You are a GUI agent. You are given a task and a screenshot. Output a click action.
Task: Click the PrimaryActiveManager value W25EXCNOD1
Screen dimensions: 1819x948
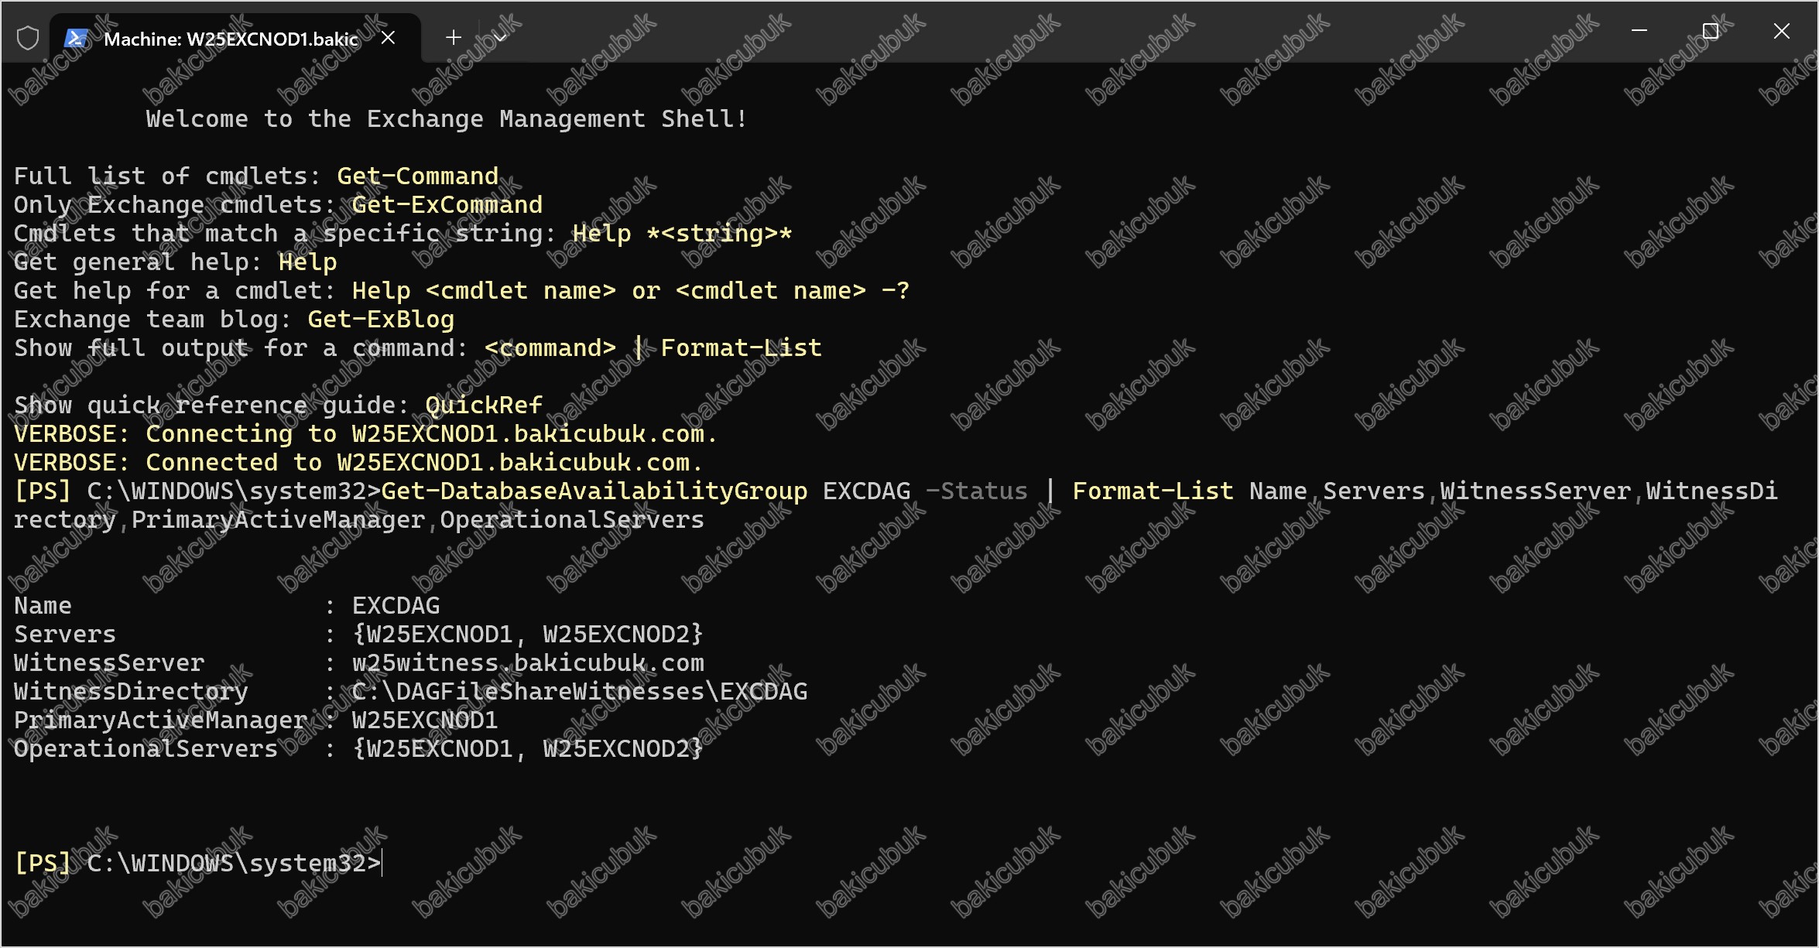pyautogui.click(x=424, y=720)
